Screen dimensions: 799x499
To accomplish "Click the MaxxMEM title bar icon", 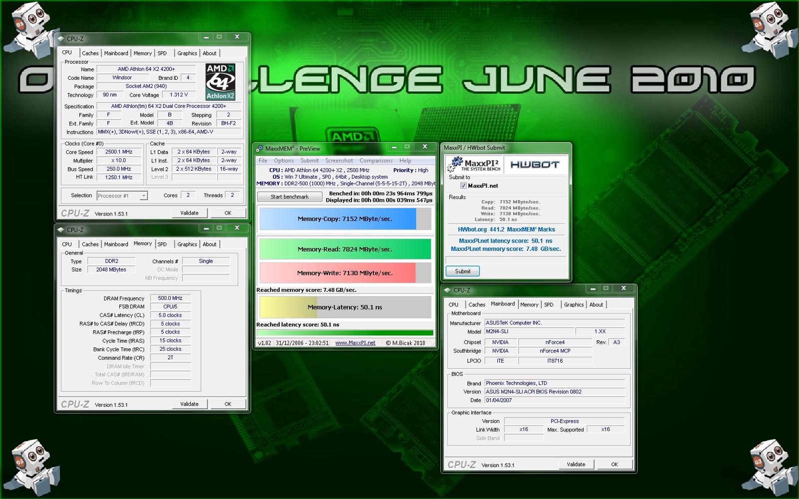I will (259, 148).
